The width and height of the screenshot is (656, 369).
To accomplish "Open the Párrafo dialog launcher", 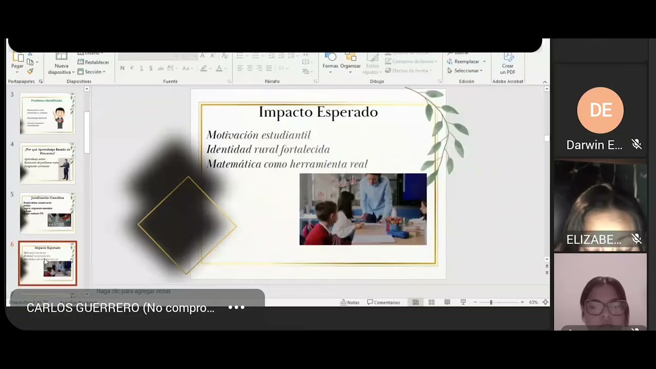I will point(315,81).
